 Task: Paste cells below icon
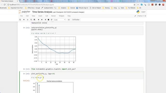pos(34,20)
